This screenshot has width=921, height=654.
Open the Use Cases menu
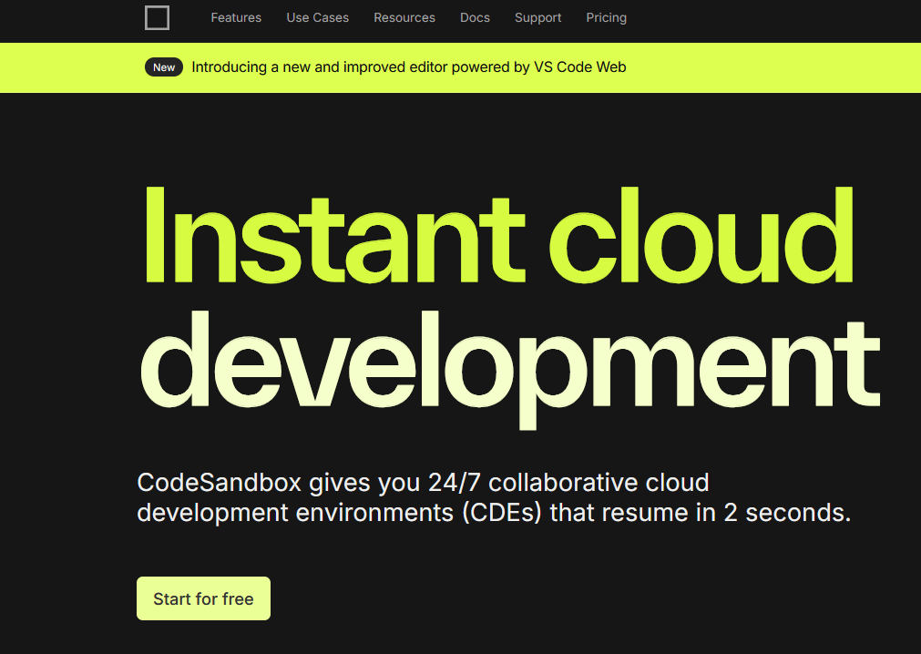point(318,17)
